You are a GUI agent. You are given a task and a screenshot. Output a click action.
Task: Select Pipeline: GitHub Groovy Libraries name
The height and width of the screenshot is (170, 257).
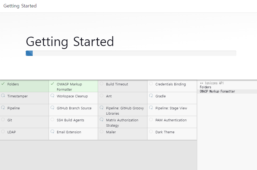click(x=125, y=111)
